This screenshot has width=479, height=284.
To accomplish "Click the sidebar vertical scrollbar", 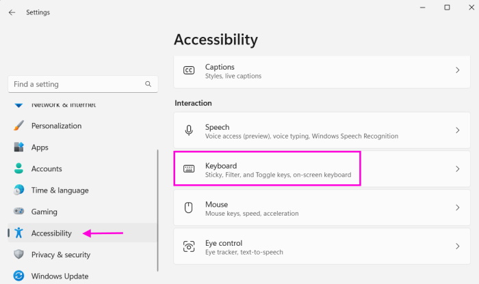I will [x=158, y=205].
